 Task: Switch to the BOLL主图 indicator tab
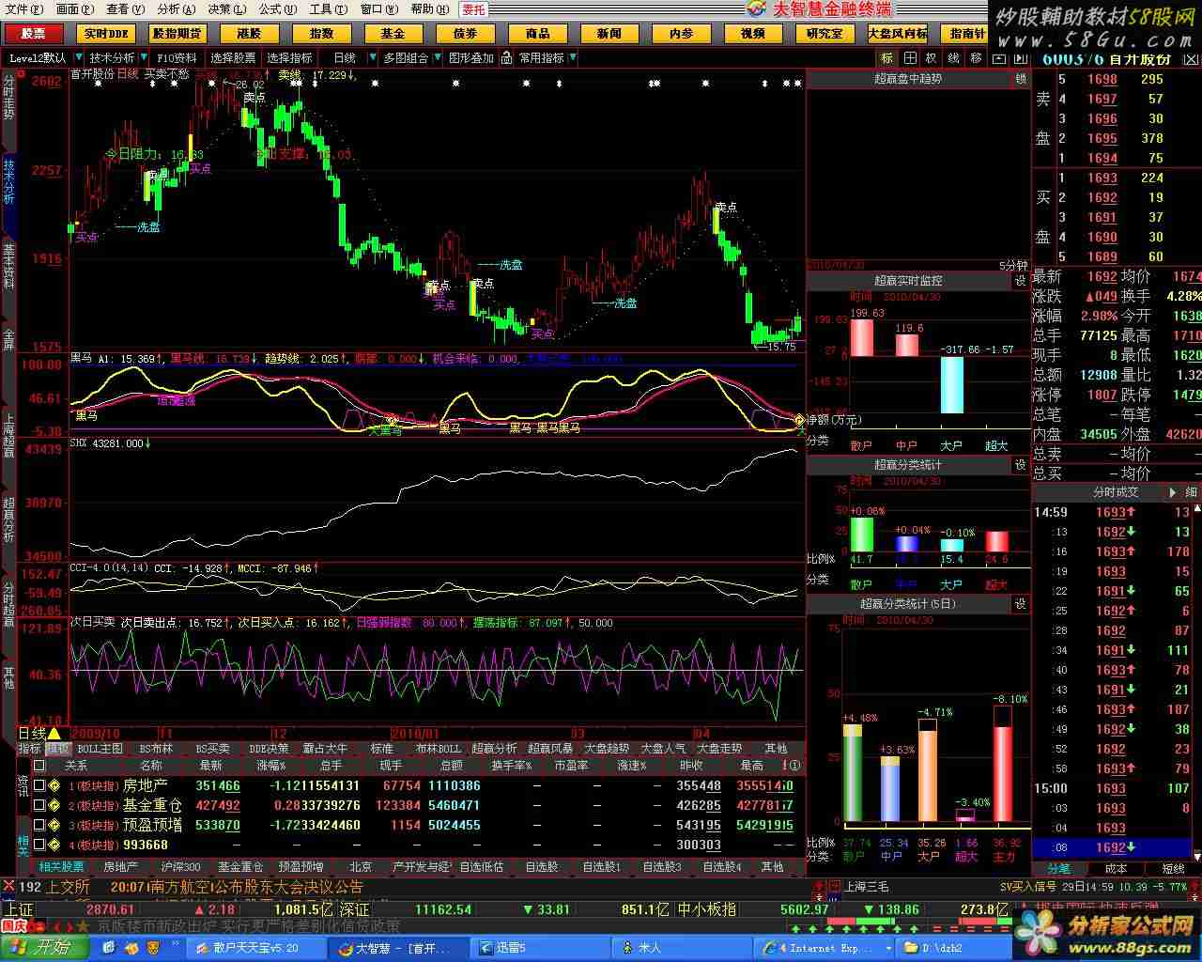100,749
